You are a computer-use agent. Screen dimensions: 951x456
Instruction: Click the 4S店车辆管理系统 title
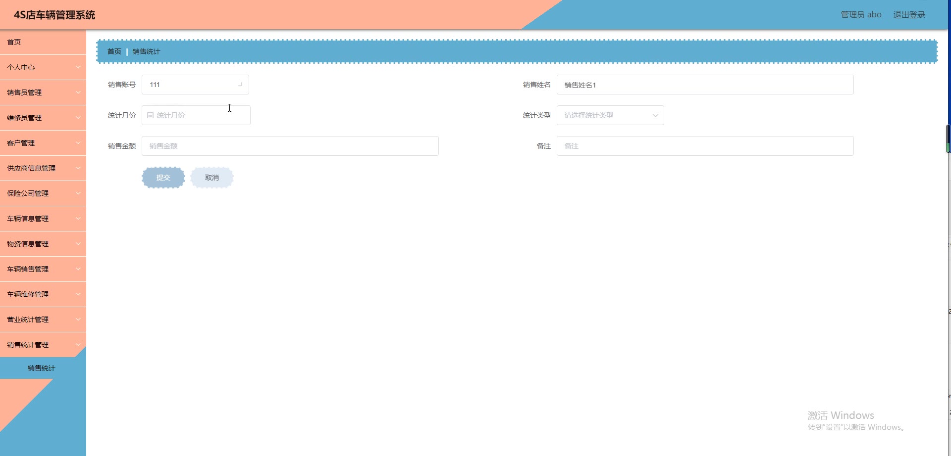(x=54, y=15)
